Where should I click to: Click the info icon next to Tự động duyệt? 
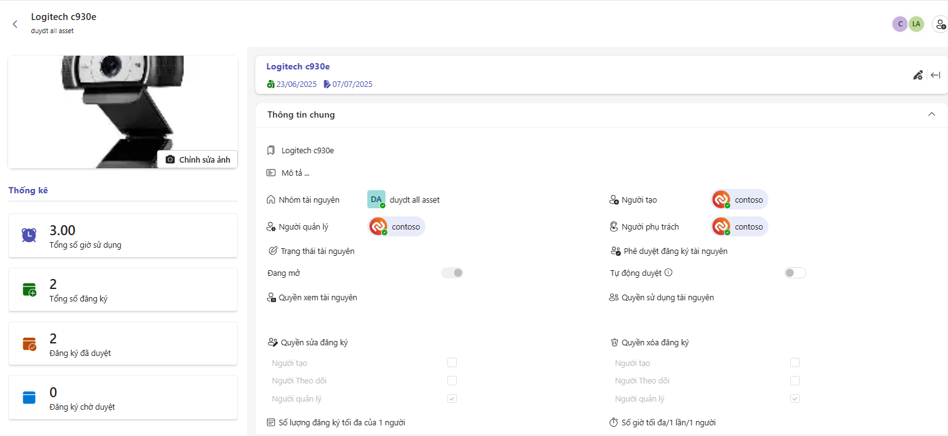click(x=668, y=273)
